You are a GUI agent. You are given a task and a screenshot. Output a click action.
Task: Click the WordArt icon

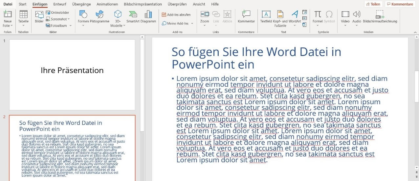(x=295, y=14)
